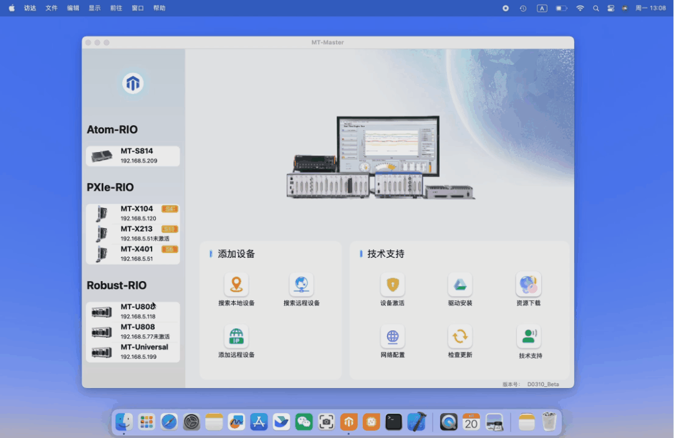Open the 窗口 menu

tap(138, 8)
